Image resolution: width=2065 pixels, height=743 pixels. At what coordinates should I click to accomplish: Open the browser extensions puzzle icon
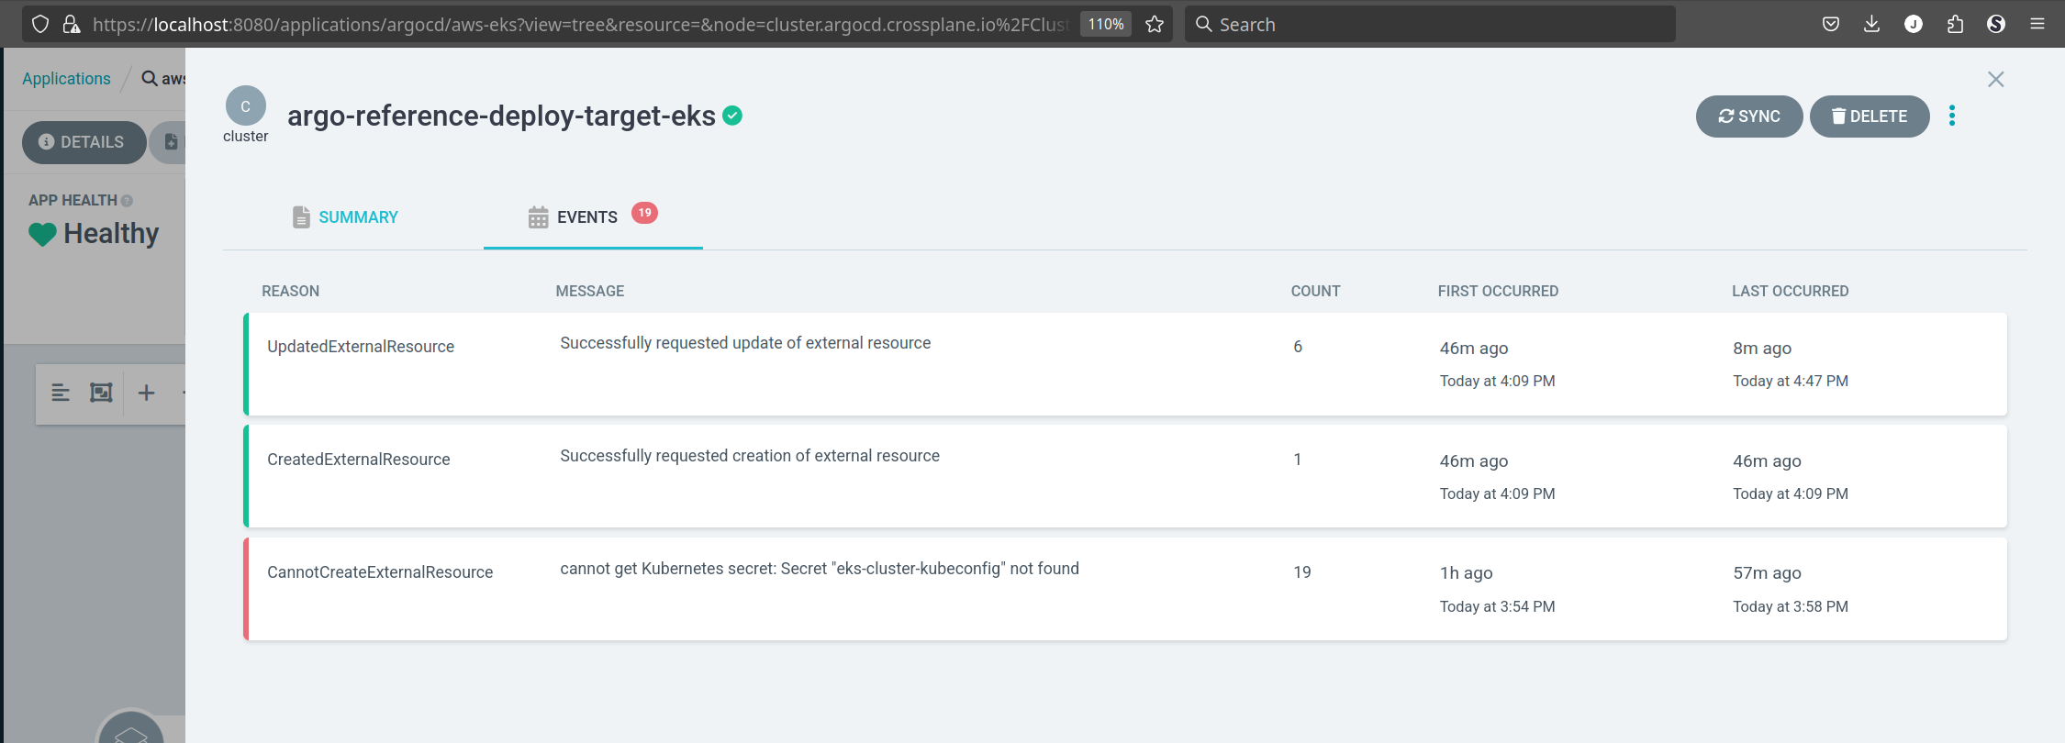coord(1955,25)
